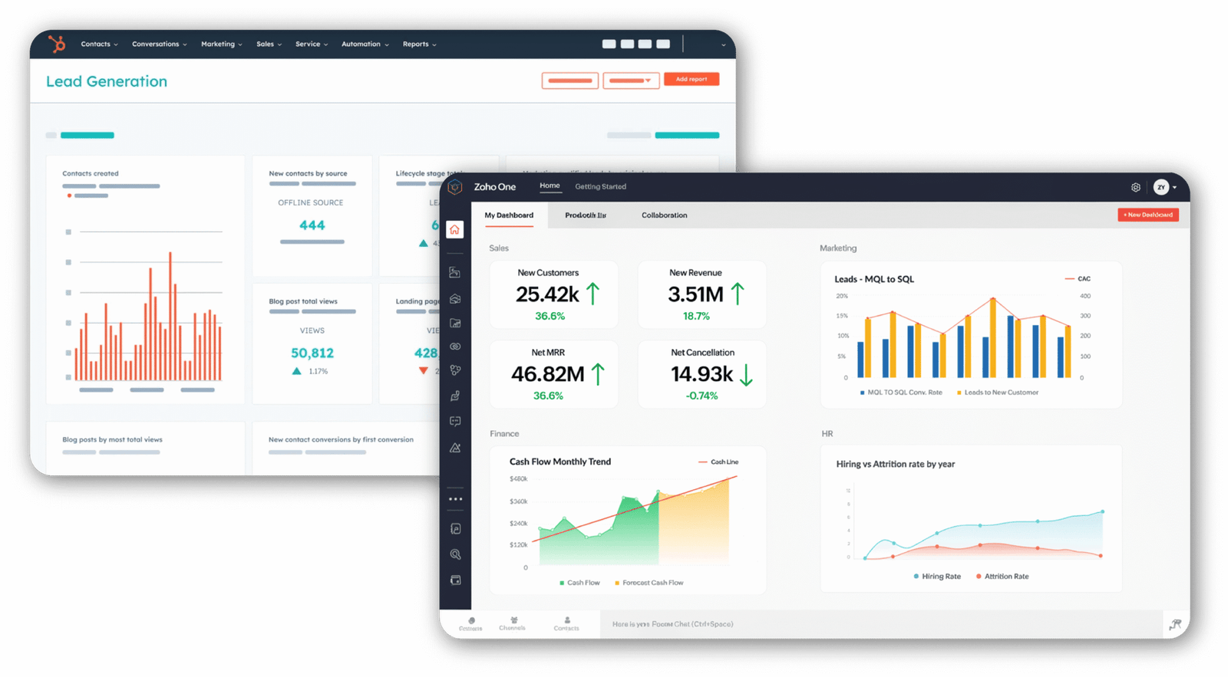This screenshot has height=677, width=1228.
Task: Toggle the Cash Flow legend series
Action: pyautogui.click(x=579, y=583)
